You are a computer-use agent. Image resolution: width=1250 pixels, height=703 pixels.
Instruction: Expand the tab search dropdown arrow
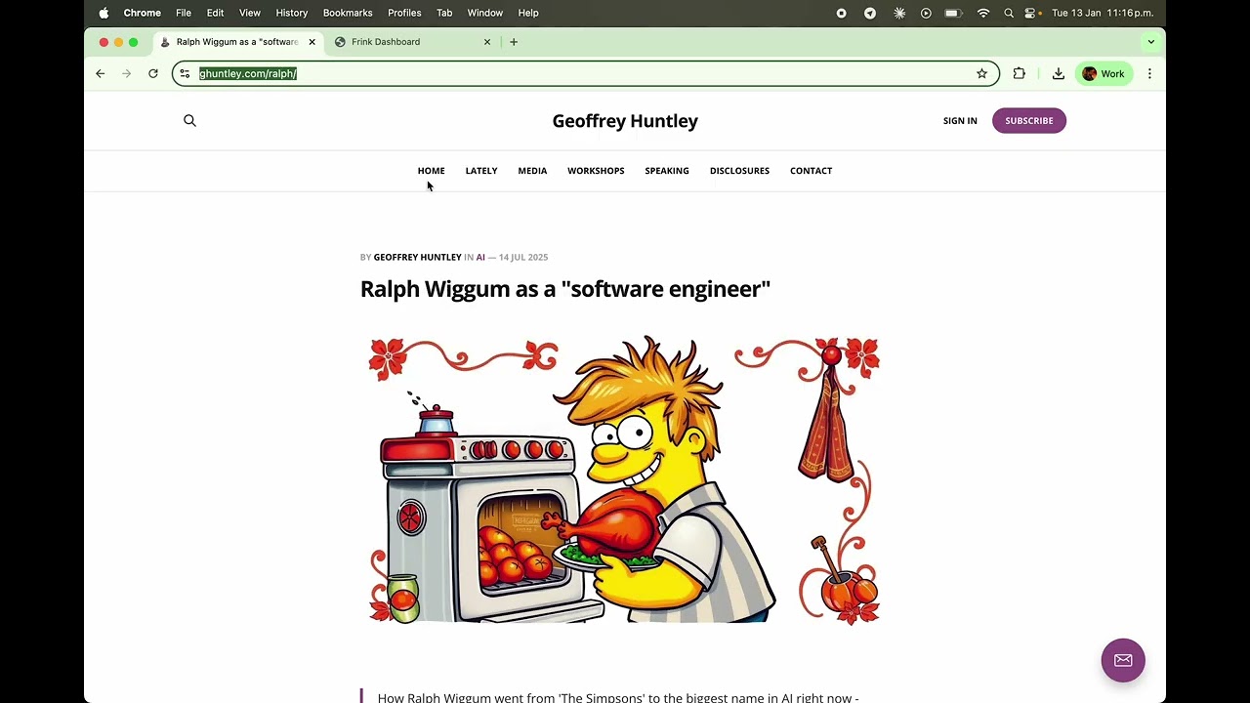tap(1150, 42)
